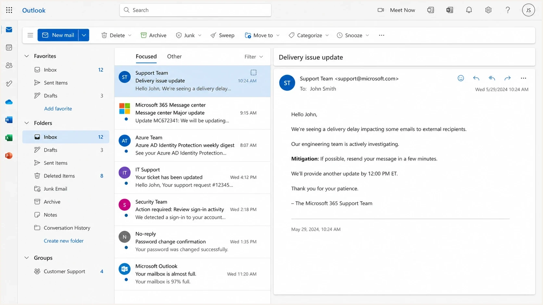543x305 pixels.
Task: Open more actions in the reading pane
Action: click(523, 78)
